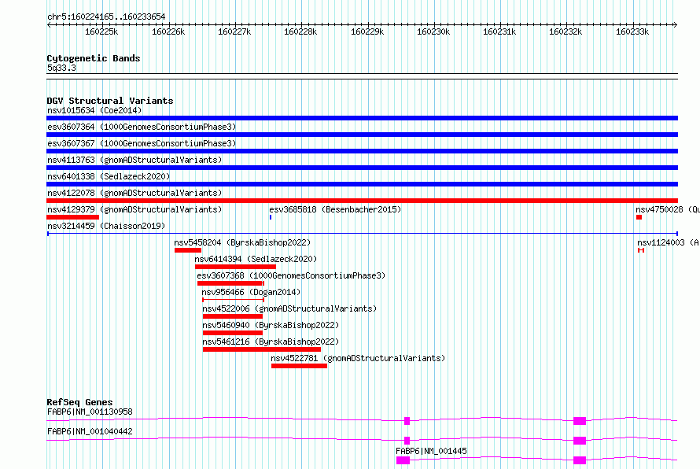
Task: Open FABP6|NM_001445 transcript label
Action: point(431,451)
